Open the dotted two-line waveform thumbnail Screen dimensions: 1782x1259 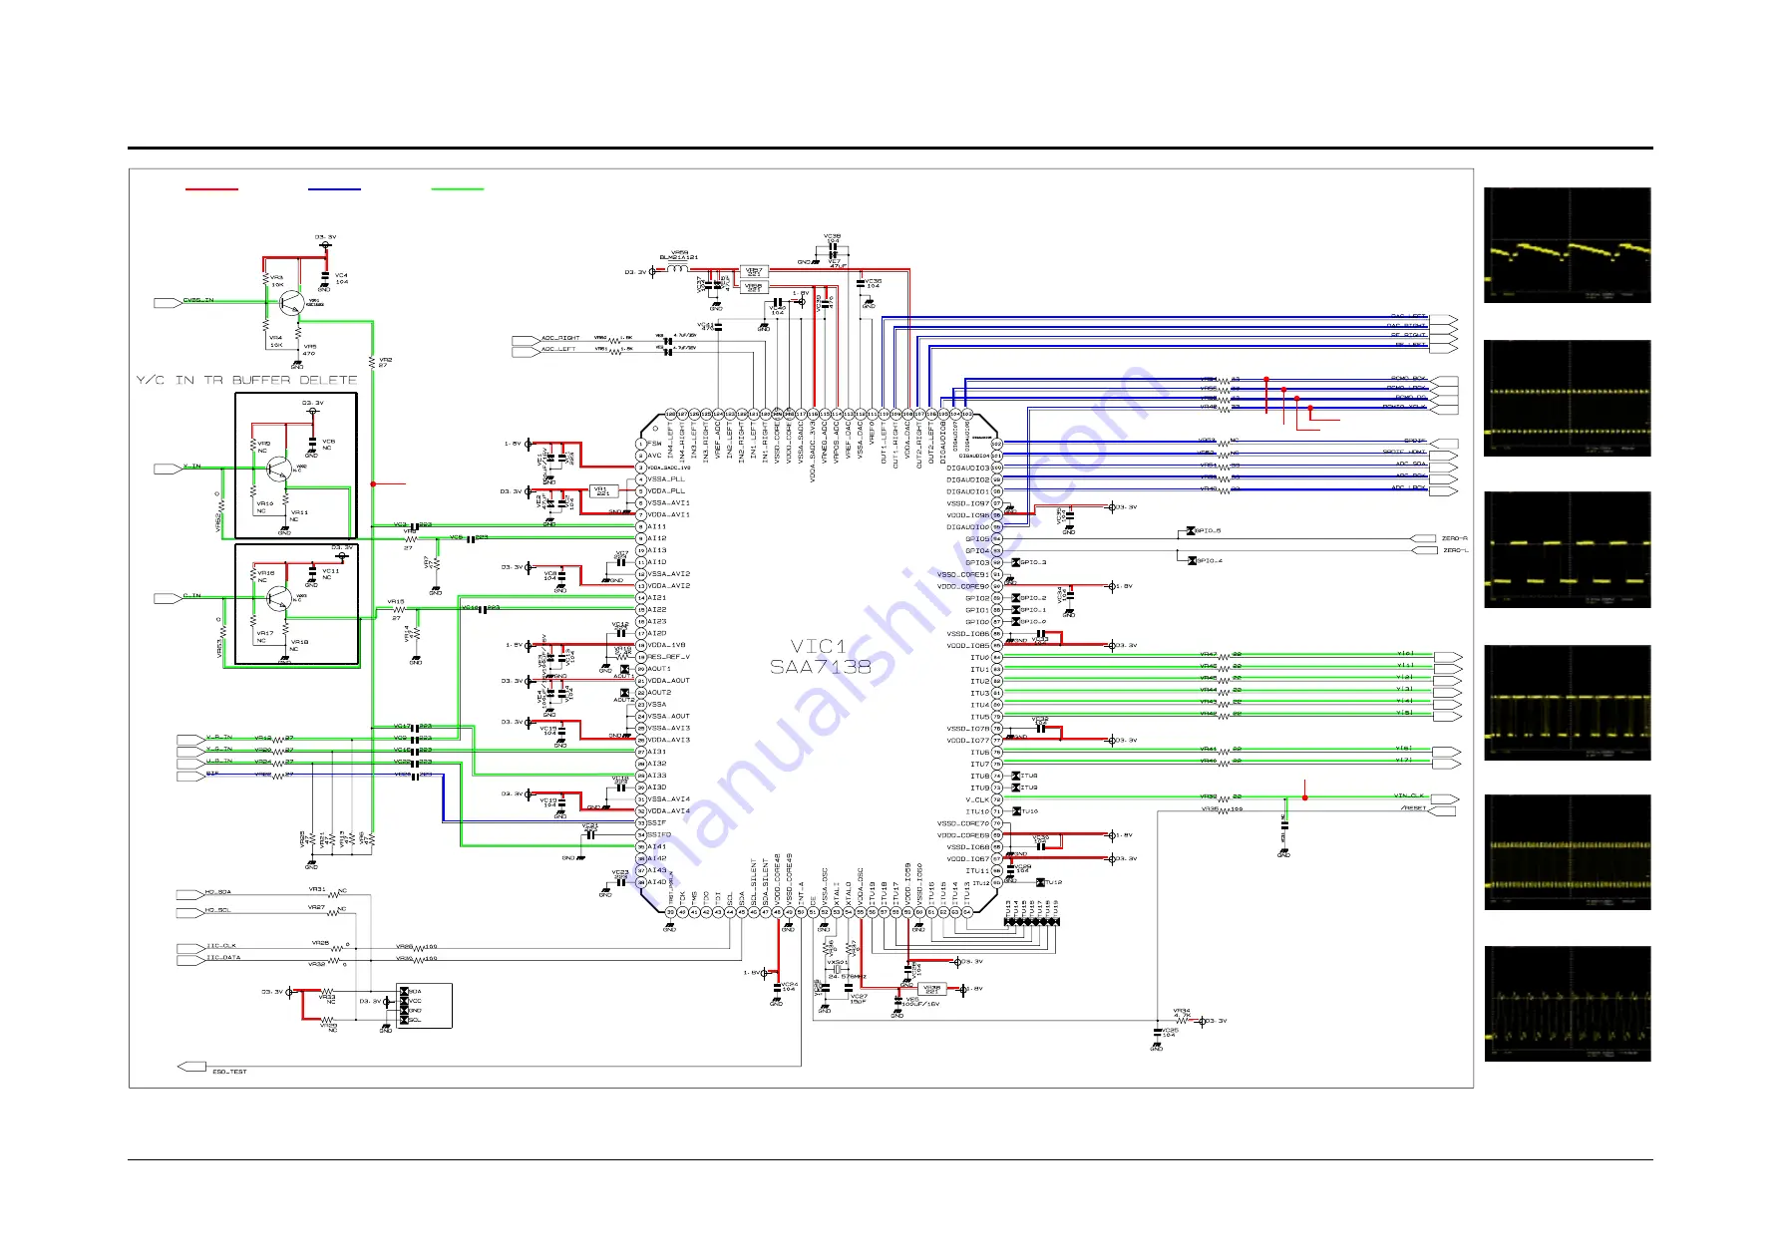[x=1567, y=398]
